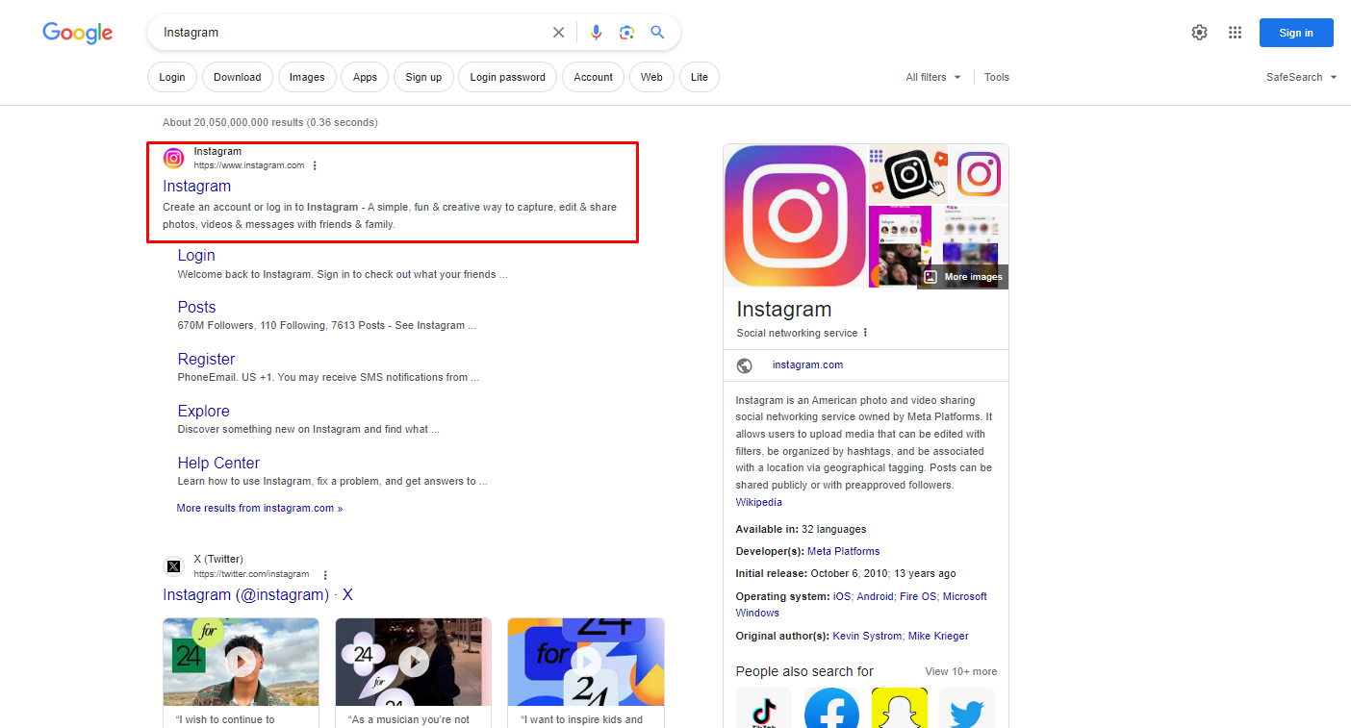Click globe icon beside instagram.com
1351x728 pixels.
744,365
